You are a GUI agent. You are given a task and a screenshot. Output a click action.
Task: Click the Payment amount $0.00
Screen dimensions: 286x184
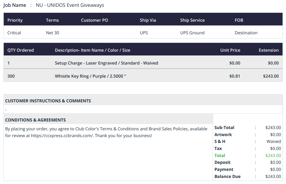click(x=275, y=170)
